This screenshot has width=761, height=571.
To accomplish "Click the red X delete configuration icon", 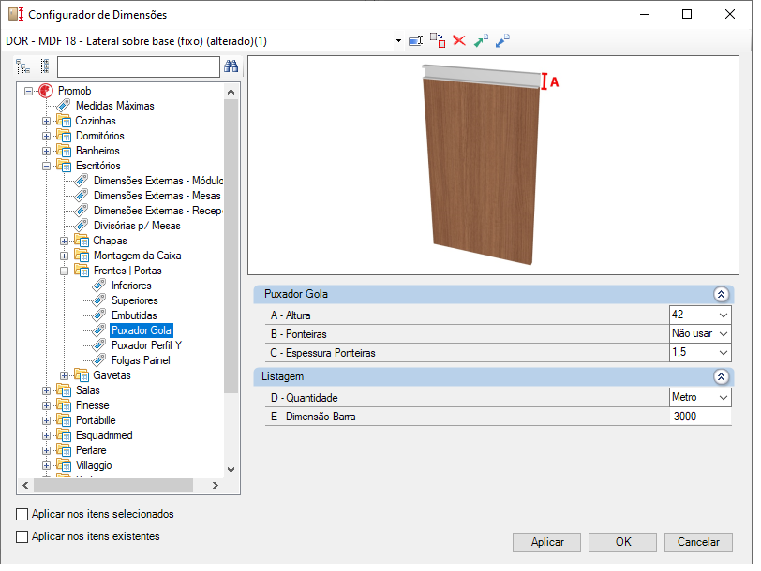I will coord(459,40).
